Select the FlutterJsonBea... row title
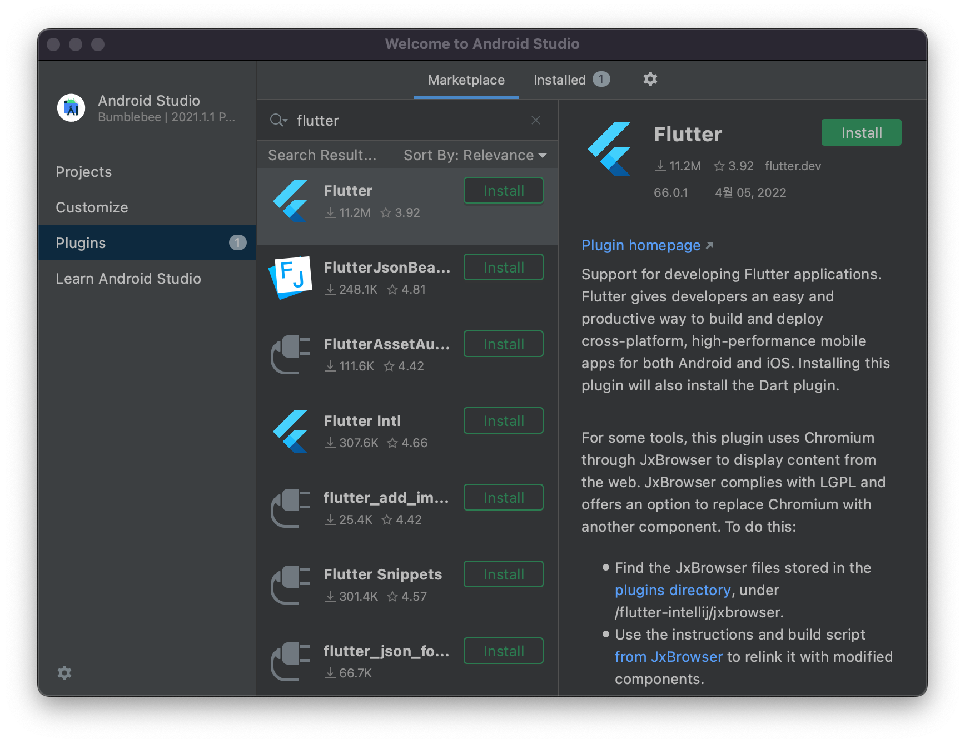The image size is (965, 743). pyautogui.click(x=387, y=268)
